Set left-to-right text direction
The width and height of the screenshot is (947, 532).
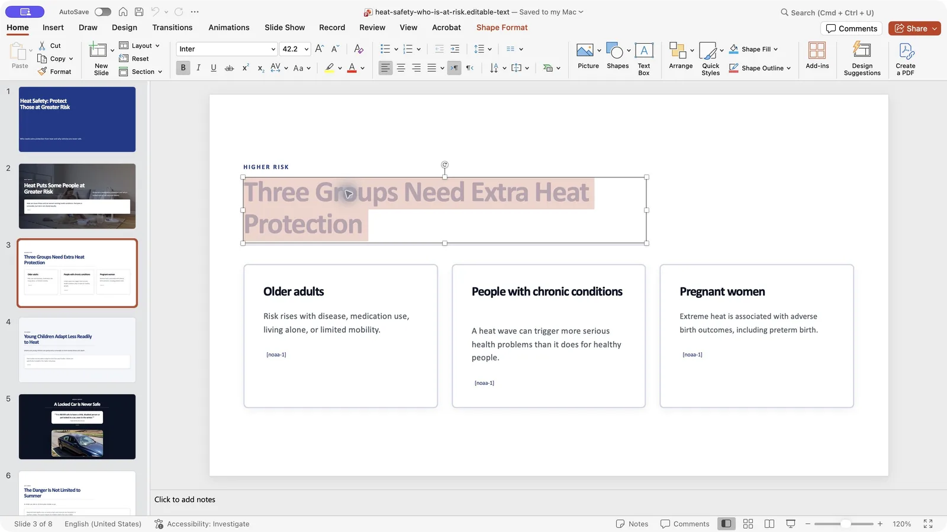pyautogui.click(x=454, y=68)
